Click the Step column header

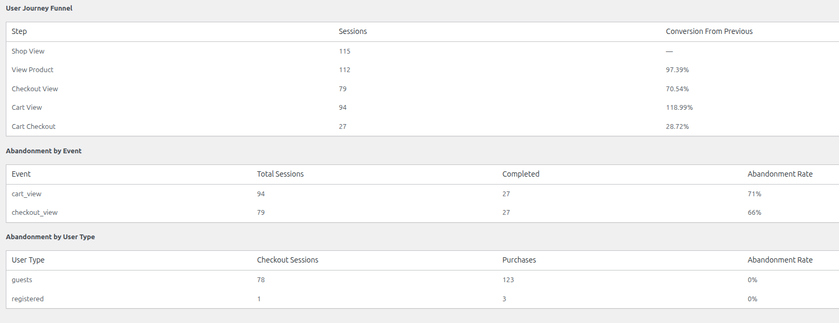(x=19, y=31)
